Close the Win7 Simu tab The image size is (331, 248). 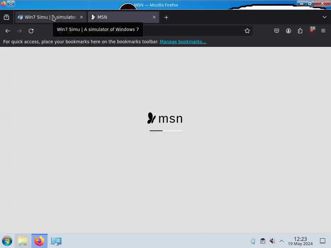(81, 17)
